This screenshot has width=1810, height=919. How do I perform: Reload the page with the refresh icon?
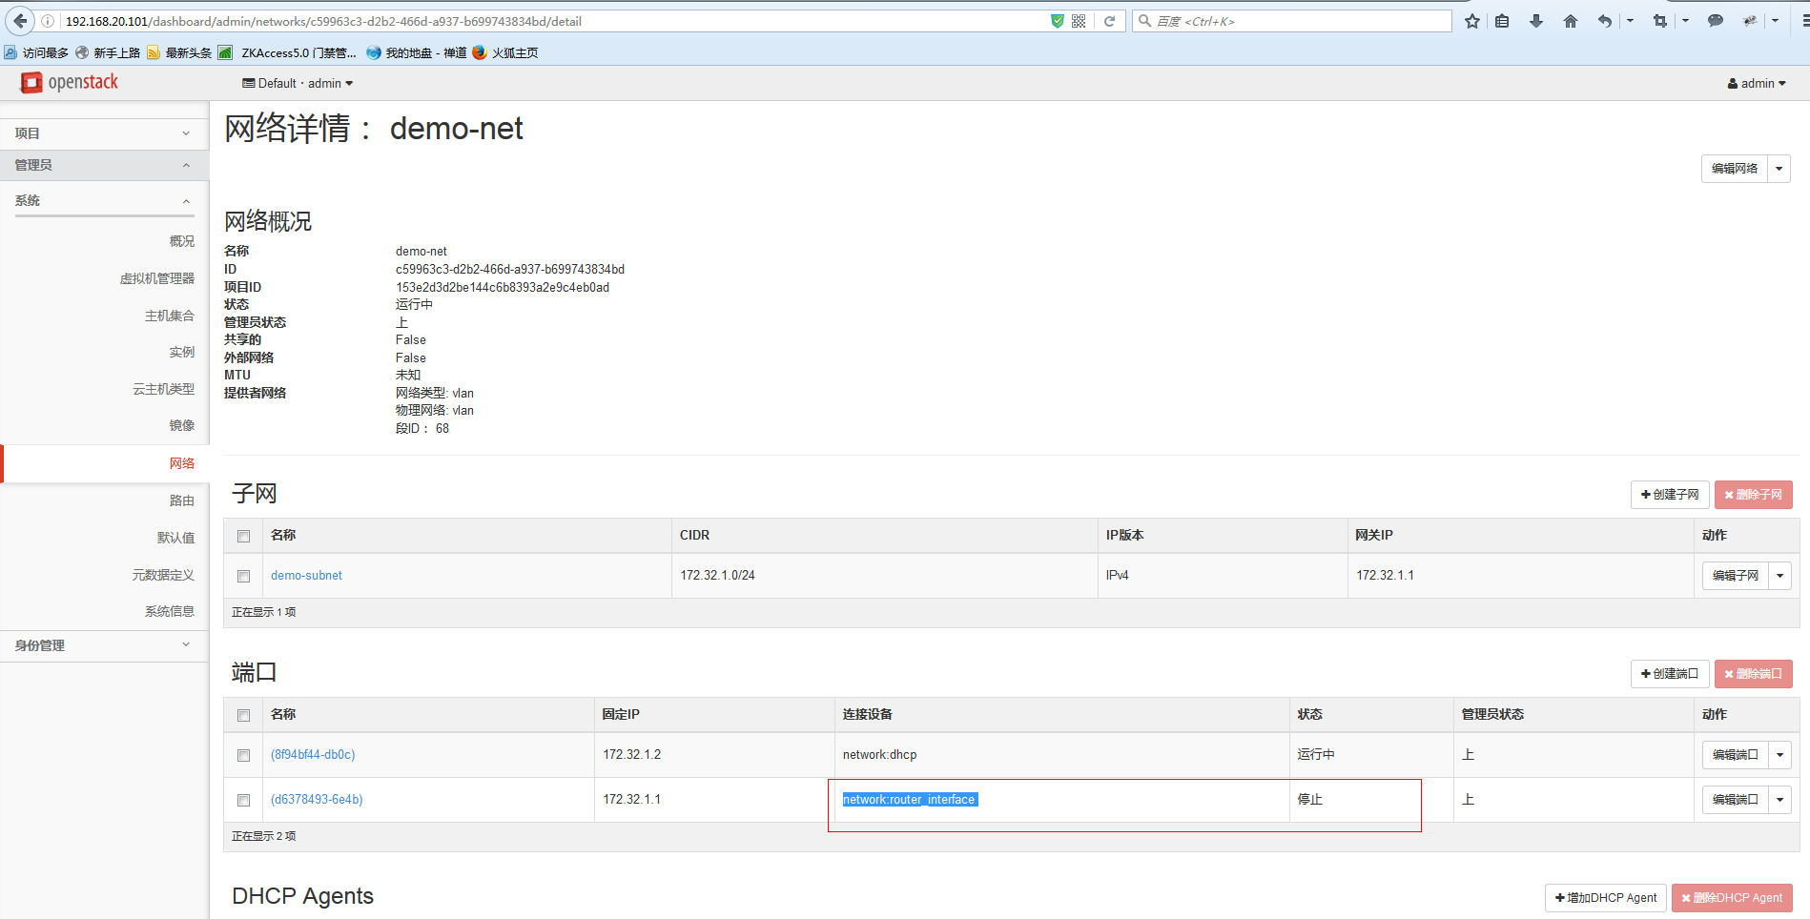(1109, 21)
